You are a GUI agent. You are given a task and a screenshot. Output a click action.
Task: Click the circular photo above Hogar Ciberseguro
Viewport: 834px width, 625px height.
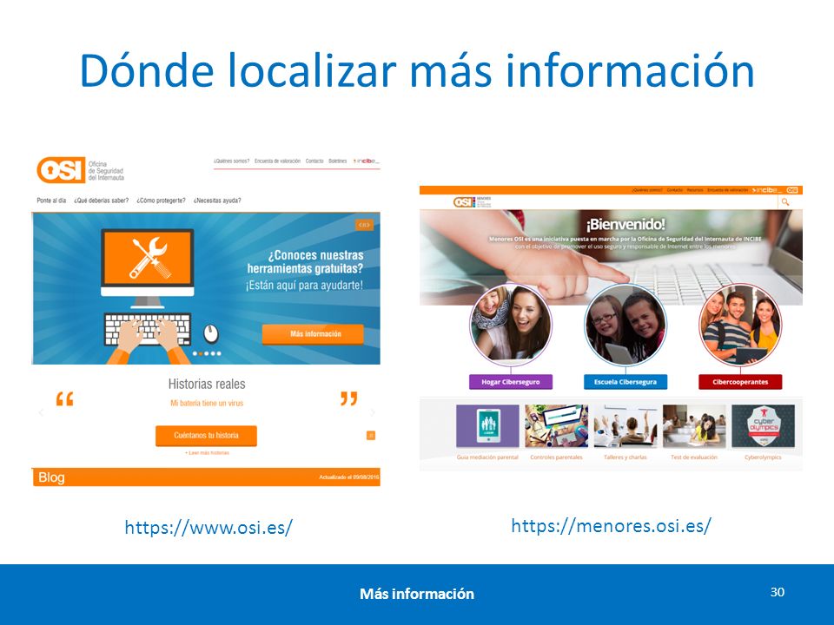coord(511,324)
